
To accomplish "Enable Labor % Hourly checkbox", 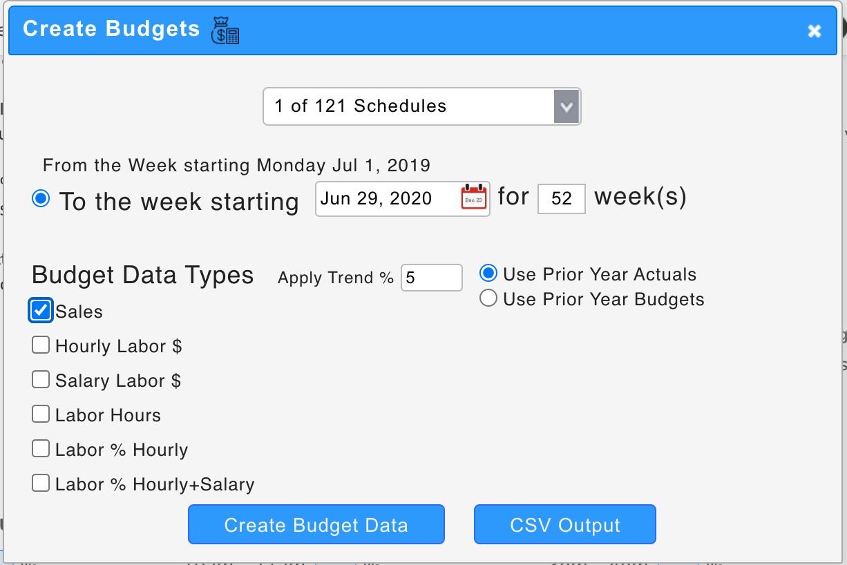I will coord(41,448).
